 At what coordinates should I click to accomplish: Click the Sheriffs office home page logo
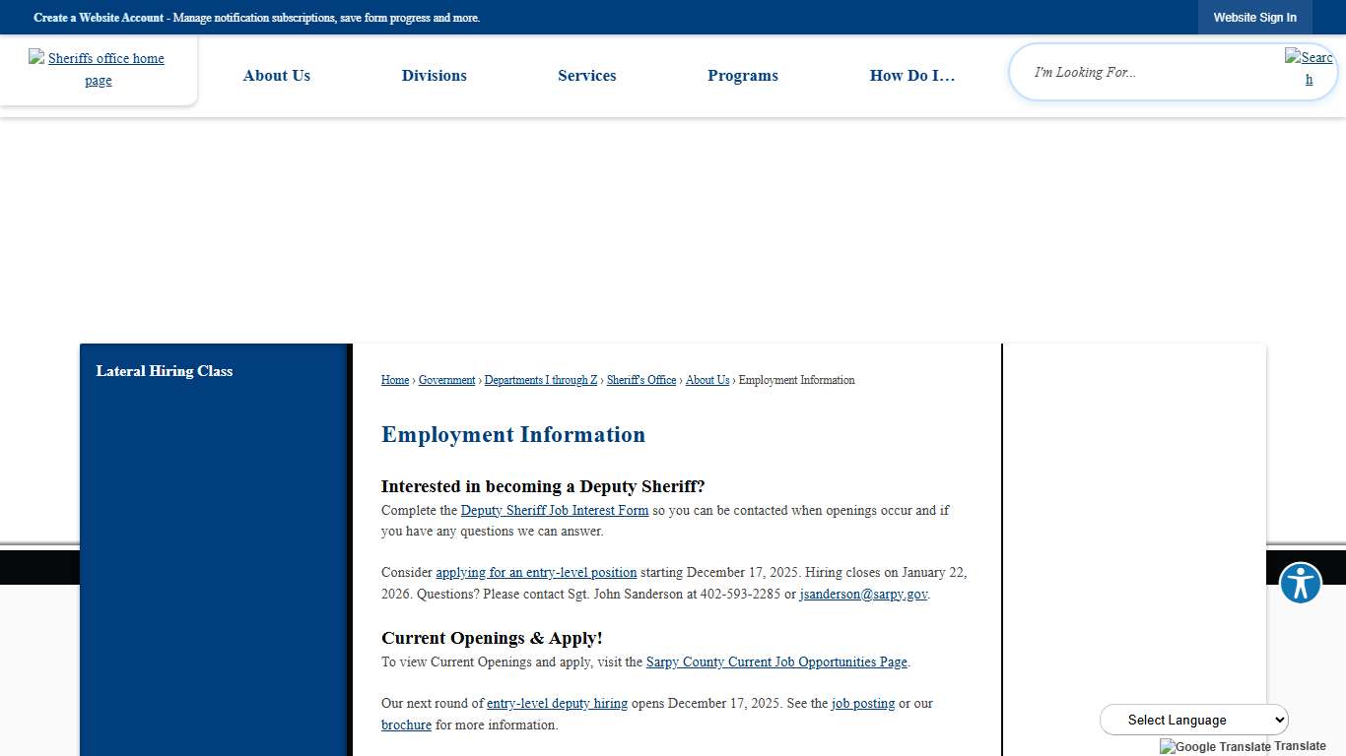coord(99,69)
